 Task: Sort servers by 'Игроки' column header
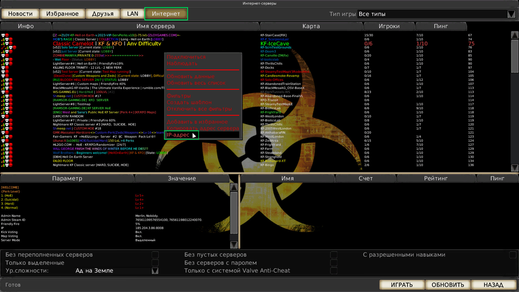click(389, 26)
